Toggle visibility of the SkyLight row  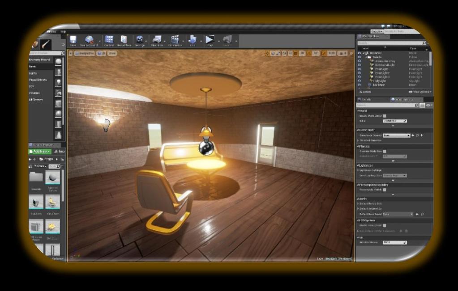(359, 81)
